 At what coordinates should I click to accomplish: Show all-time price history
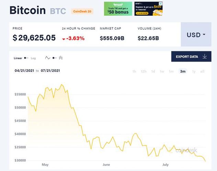(x=202, y=71)
